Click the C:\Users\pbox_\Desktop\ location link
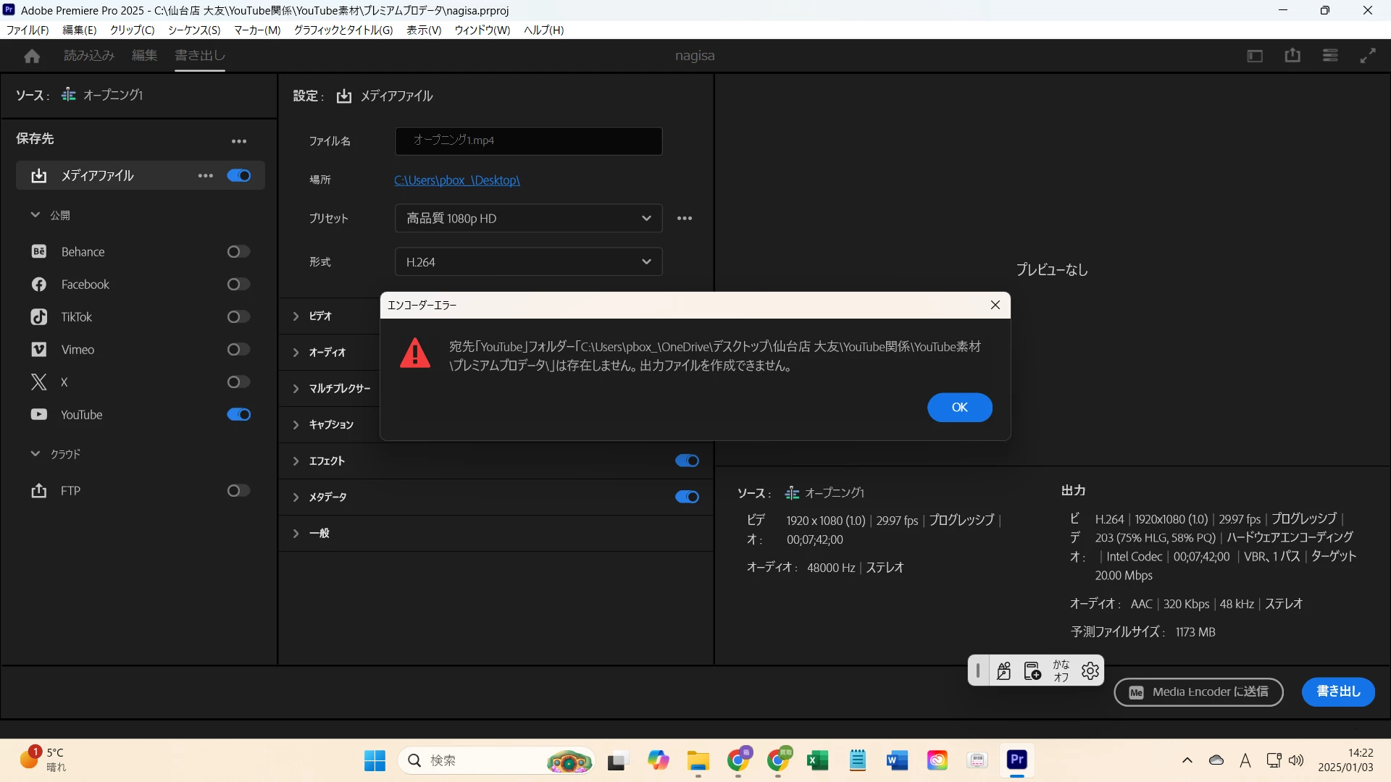The width and height of the screenshot is (1391, 782). coord(457,180)
